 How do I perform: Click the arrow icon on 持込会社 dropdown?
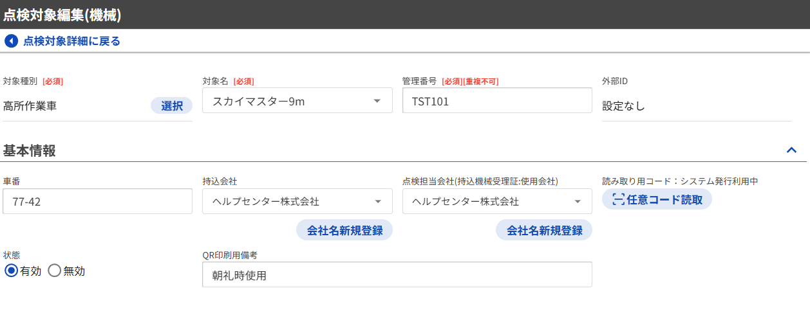pos(378,202)
